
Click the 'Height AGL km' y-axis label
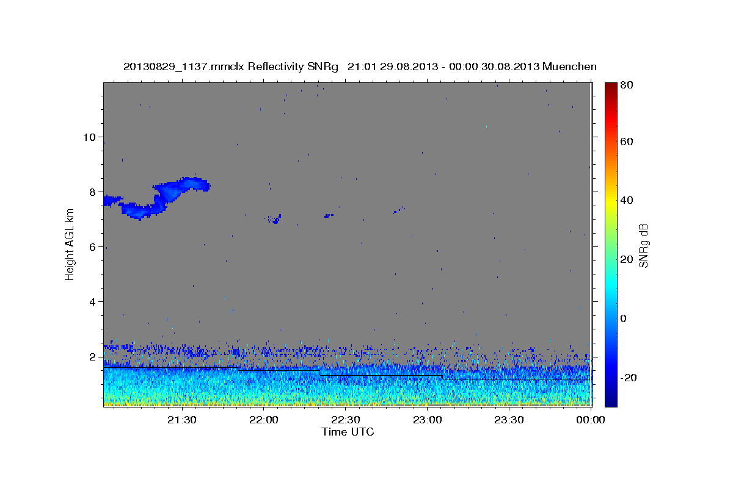pyautogui.click(x=70, y=244)
